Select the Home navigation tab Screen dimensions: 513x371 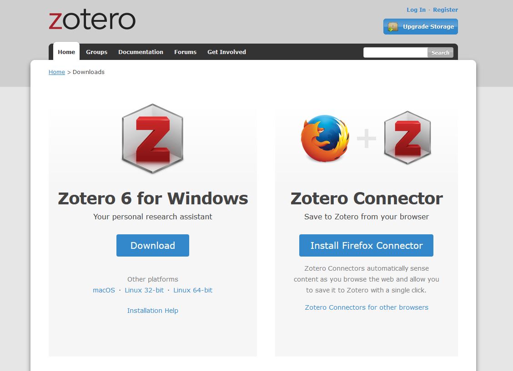(x=66, y=52)
